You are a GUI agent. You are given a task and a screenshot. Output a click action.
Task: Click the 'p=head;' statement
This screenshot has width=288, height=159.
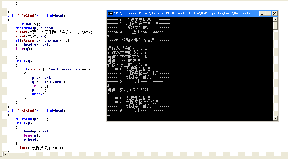click(31, 140)
